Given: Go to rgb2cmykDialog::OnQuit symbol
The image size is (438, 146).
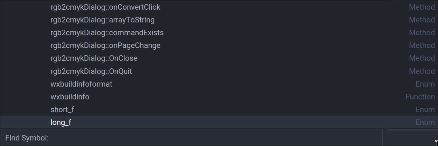Looking at the screenshot, I should 91,71.
